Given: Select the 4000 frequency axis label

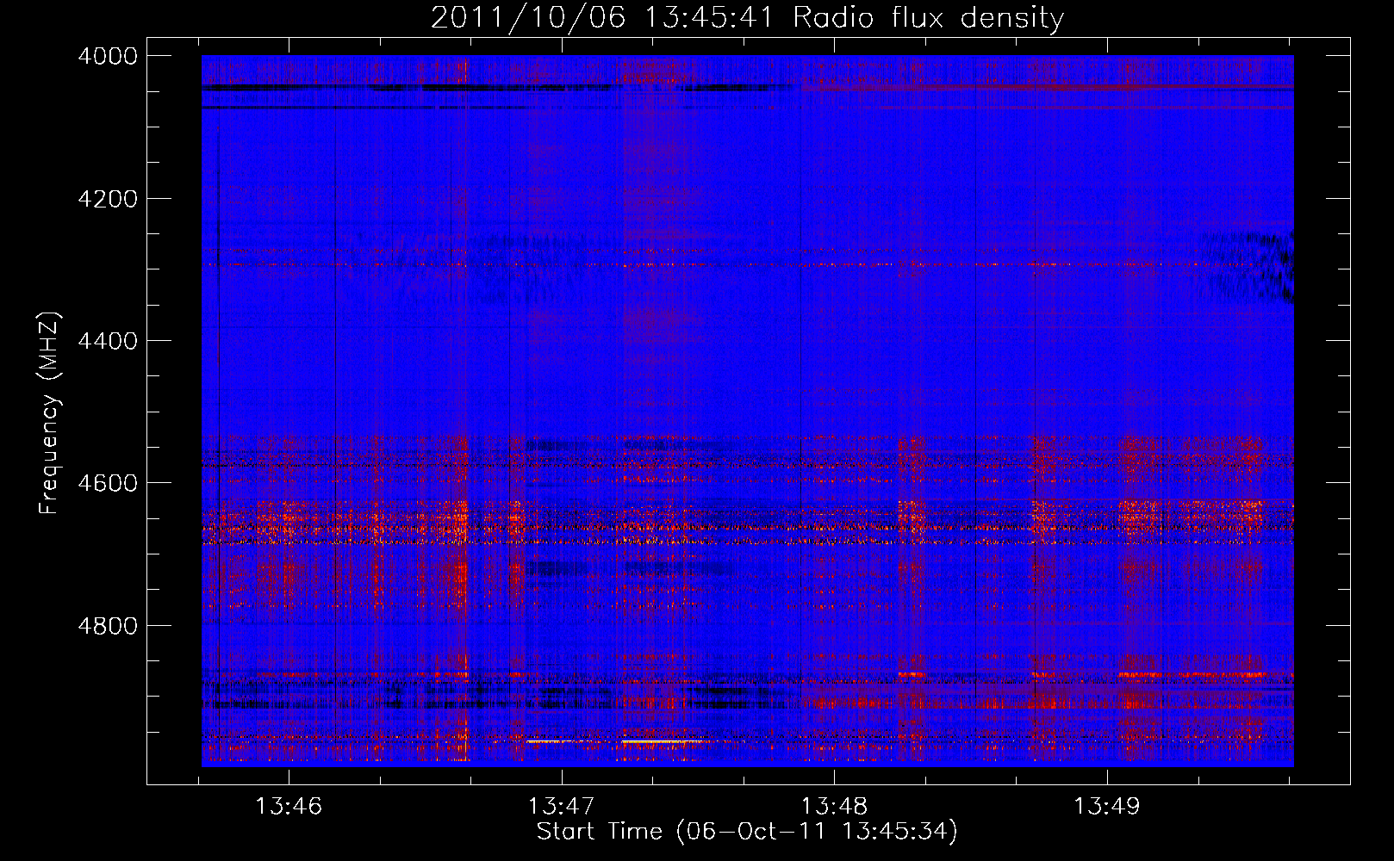Looking at the screenshot, I should pos(108,56).
